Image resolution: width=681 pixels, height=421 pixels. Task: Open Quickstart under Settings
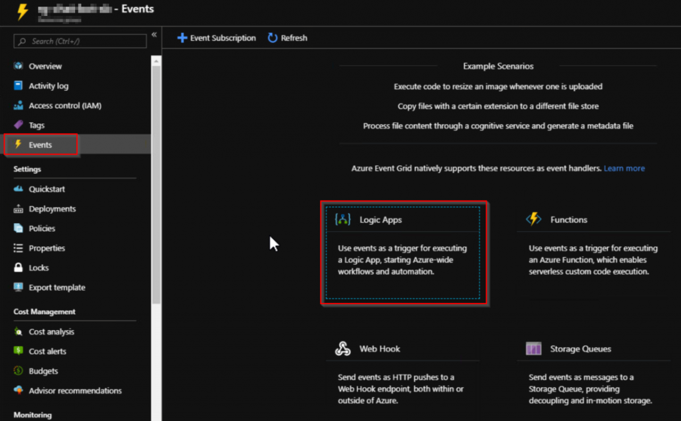(x=47, y=189)
